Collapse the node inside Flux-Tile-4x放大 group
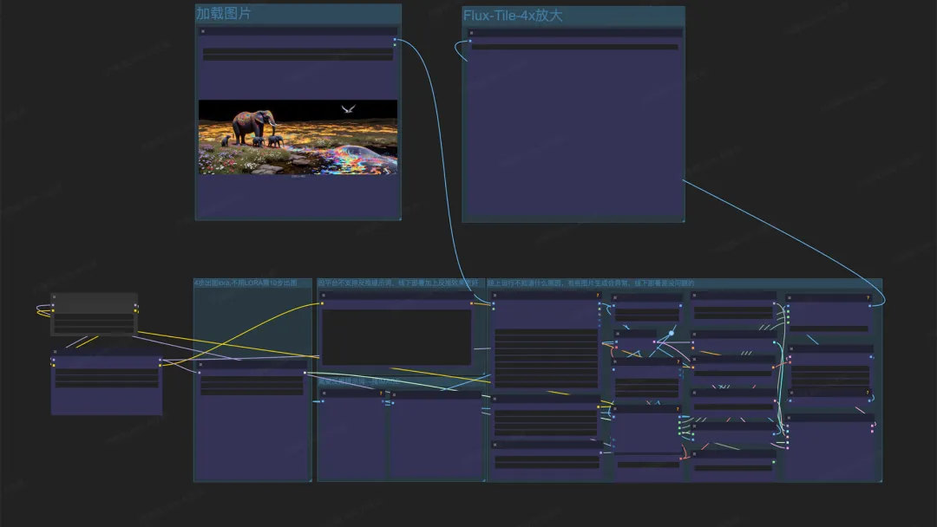The image size is (937, 527). [x=471, y=33]
